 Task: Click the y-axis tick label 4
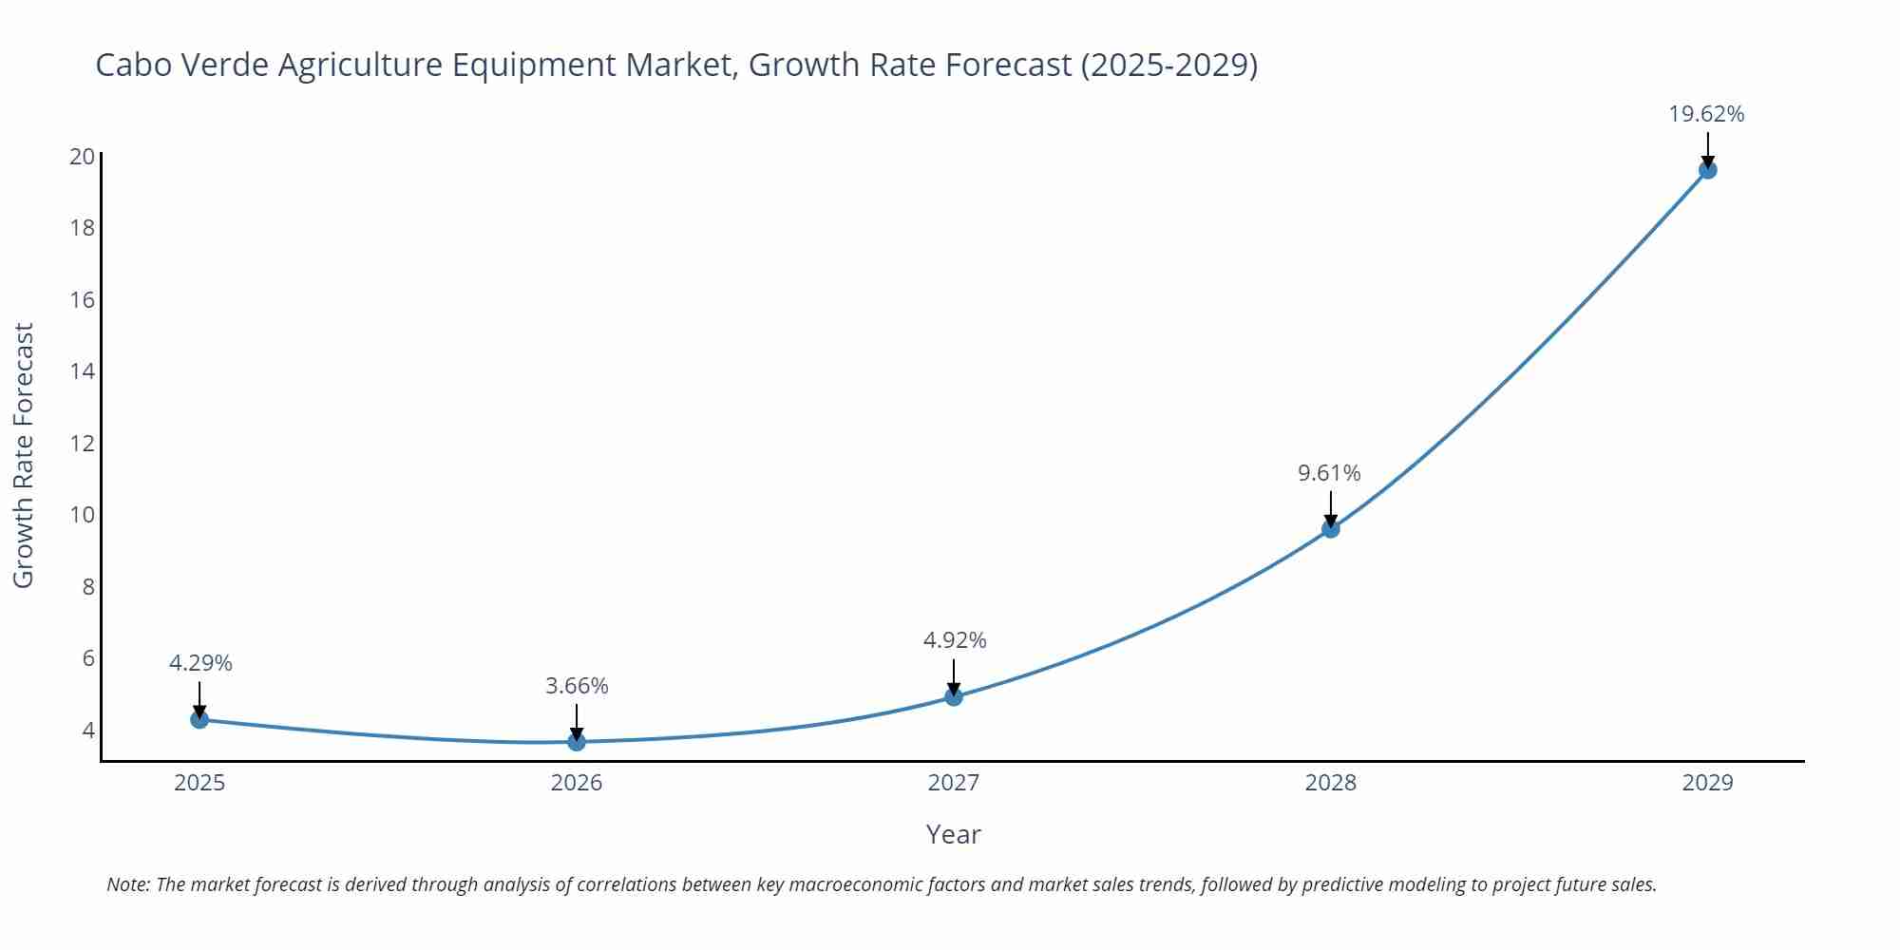[88, 730]
